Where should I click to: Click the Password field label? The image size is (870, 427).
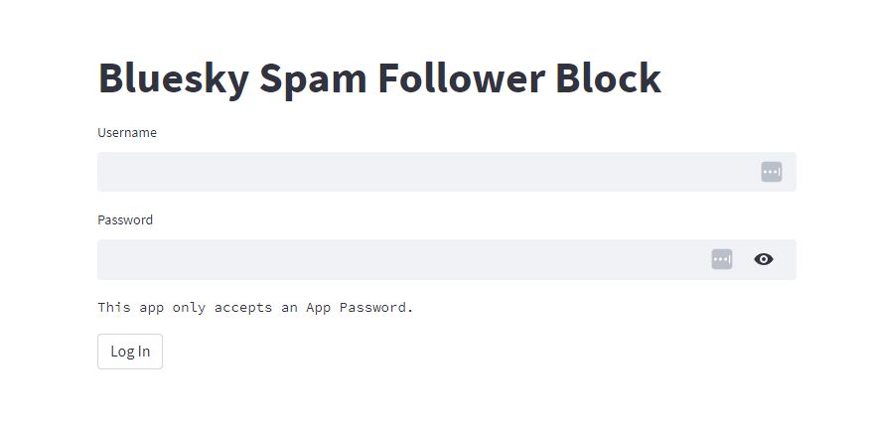125,220
